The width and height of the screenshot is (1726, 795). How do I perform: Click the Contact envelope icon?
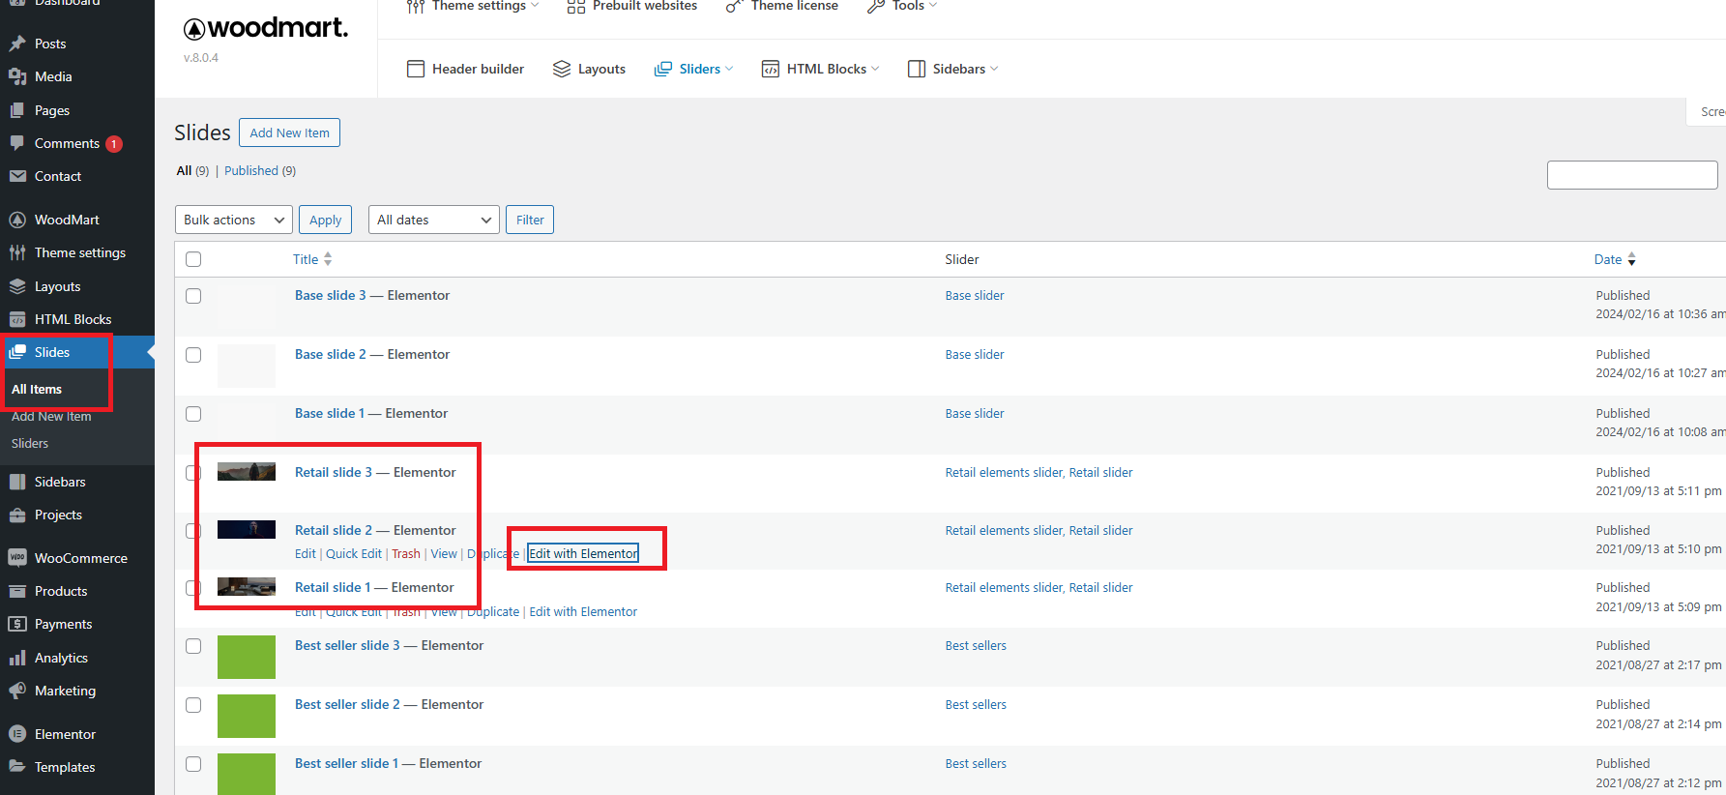17,176
